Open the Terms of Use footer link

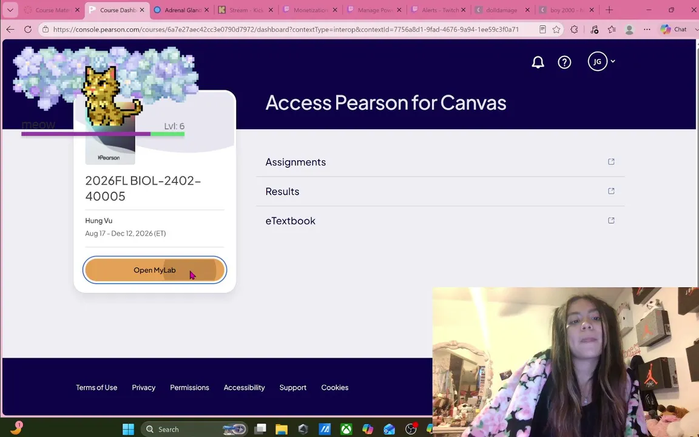click(x=96, y=387)
